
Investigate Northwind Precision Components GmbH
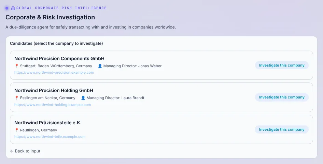(x=282, y=65)
